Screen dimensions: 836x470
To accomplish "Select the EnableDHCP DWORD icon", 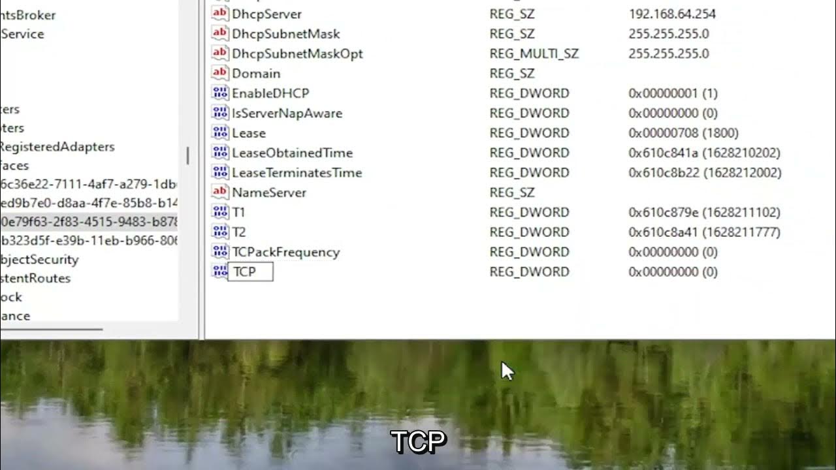I will (220, 93).
